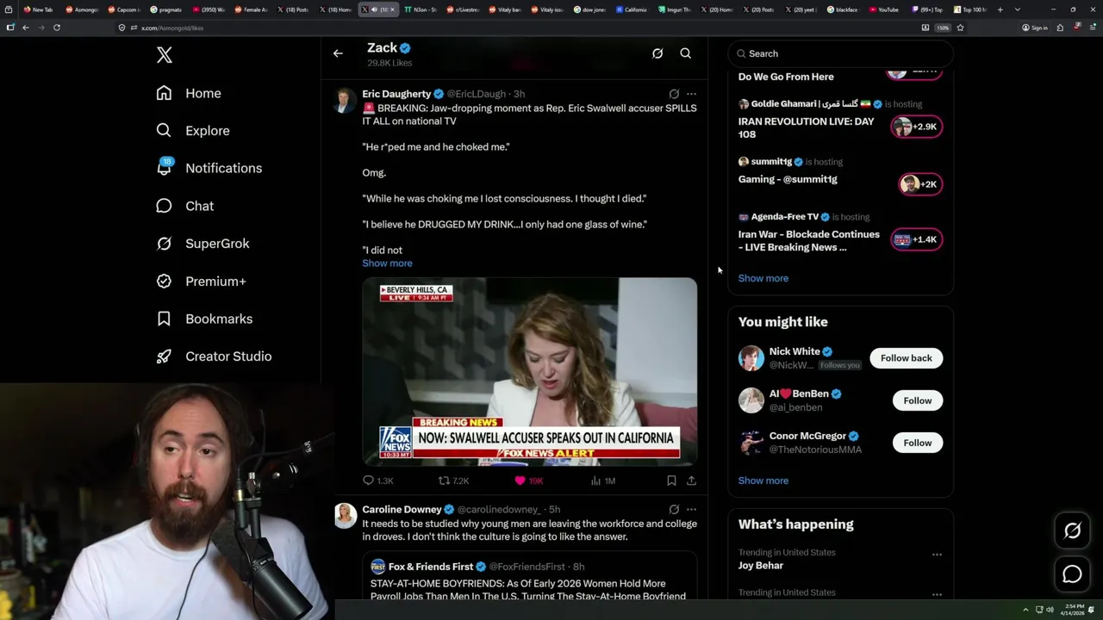Open Nick White's profile

(795, 351)
